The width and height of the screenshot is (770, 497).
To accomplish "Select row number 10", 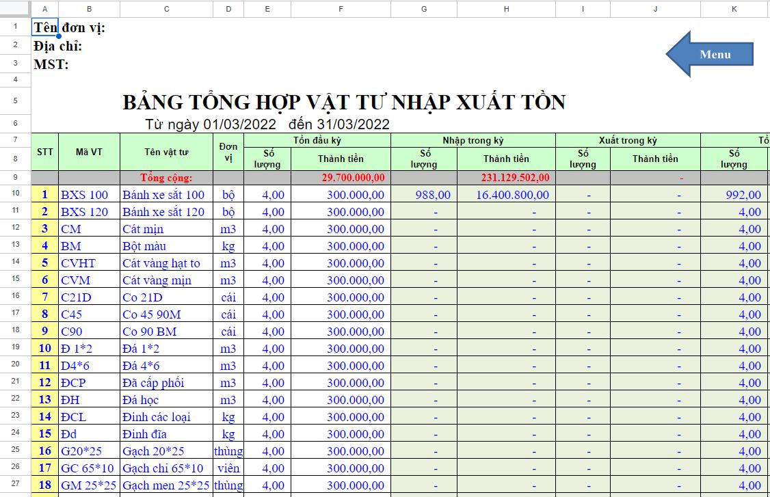I will point(15,195).
